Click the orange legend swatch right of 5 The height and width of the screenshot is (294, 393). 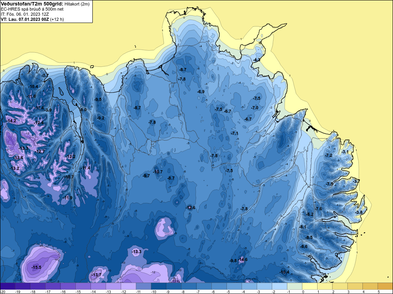coord(386,286)
